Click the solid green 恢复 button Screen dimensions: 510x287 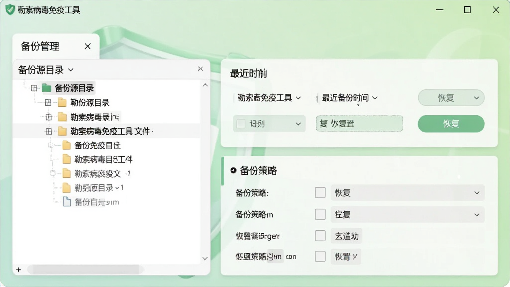pyautogui.click(x=451, y=124)
